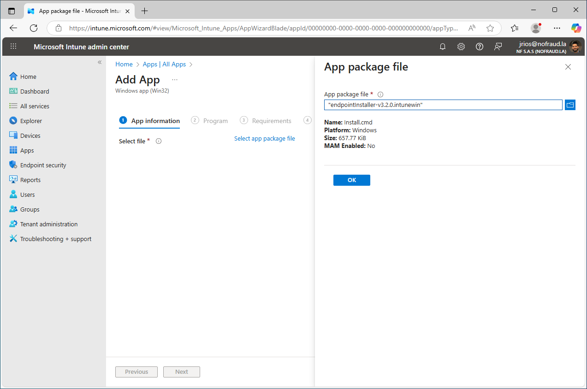Image resolution: width=587 pixels, height=389 pixels.
Task: Open portal settings gear
Action: [461, 47]
